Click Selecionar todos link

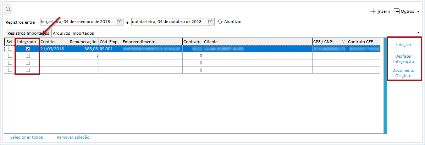[x=27, y=137]
